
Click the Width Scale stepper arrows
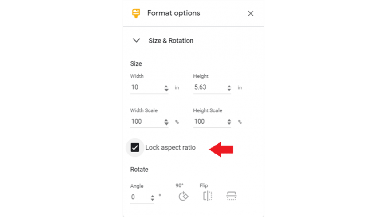click(166, 122)
